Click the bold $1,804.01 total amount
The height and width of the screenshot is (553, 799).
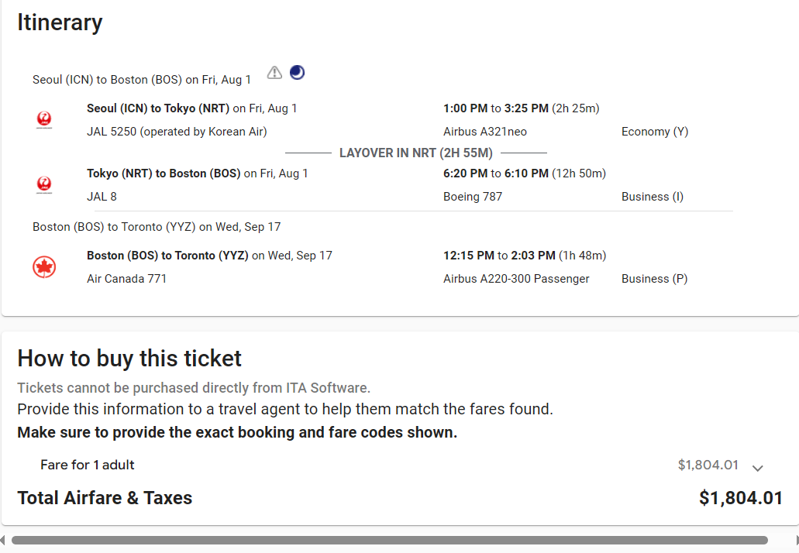tap(741, 498)
